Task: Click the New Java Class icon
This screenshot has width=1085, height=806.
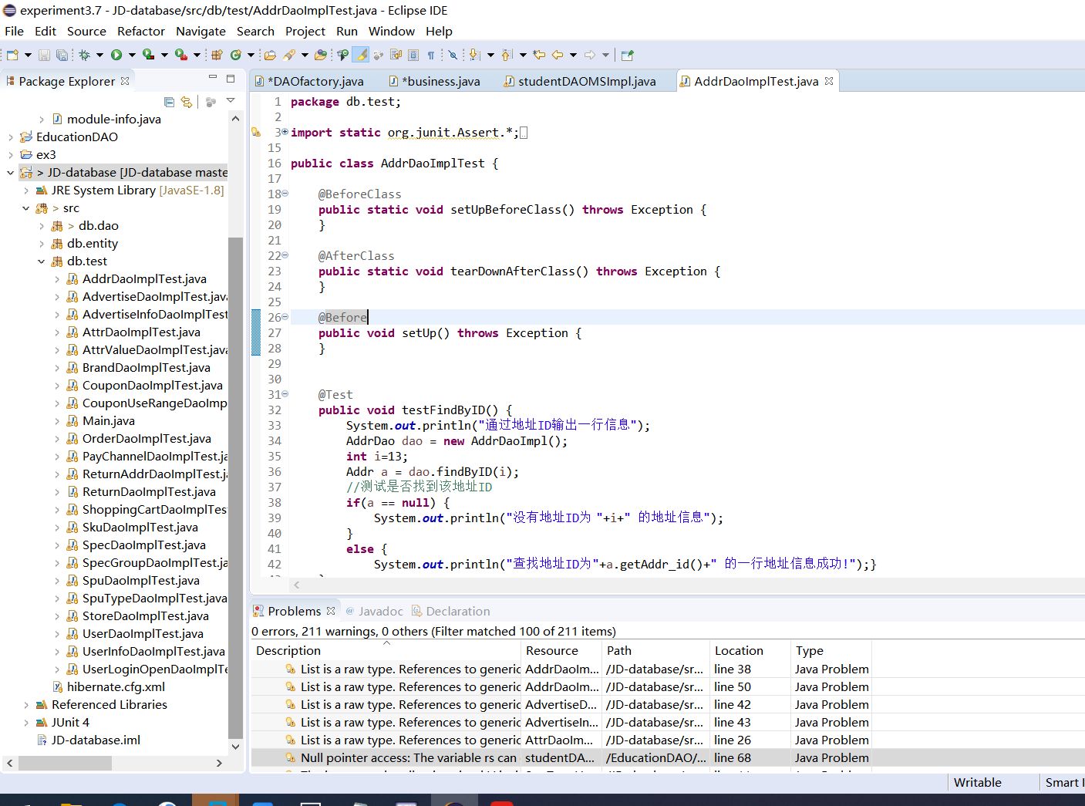Action: pyautogui.click(x=236, y=55)
